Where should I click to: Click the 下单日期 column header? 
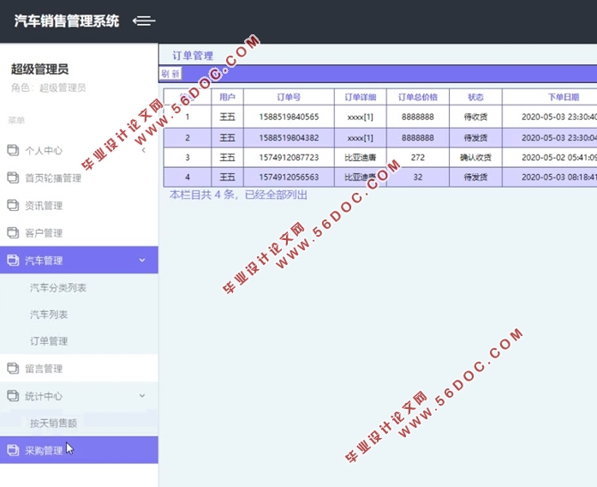tap(564, 97)
